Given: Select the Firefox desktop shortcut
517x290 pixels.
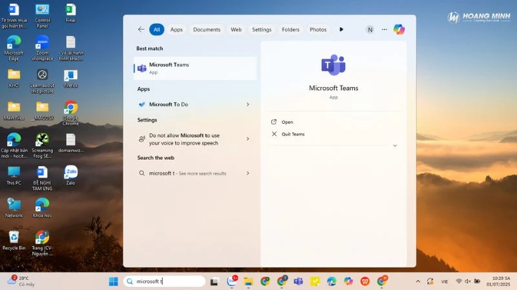Looking at the screenshot, I should coord(70,78).
